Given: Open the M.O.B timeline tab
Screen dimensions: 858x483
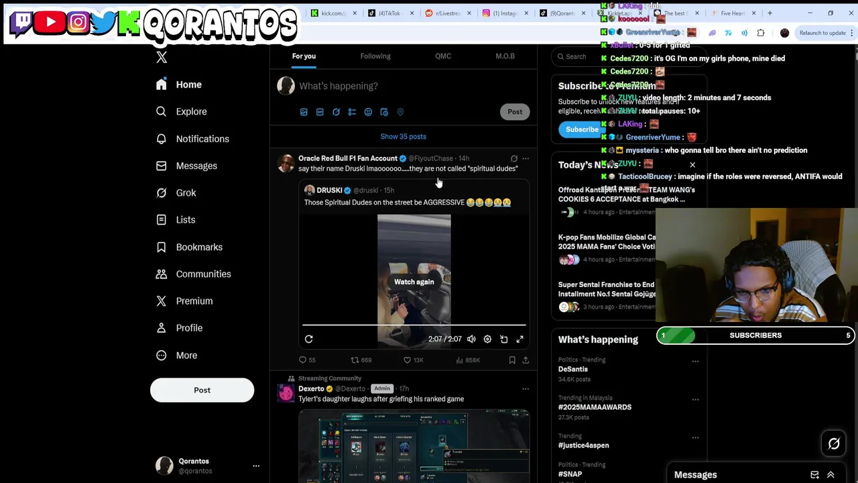Looking at the screenshot, I should [x=505, y=56].
